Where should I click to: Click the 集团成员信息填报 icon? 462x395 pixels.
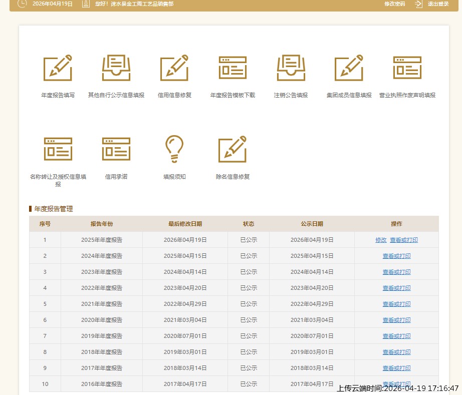pos(349,68)
